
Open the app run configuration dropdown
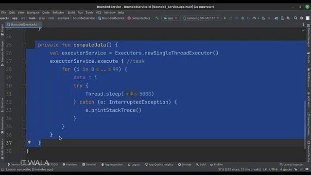pos(170,18)
